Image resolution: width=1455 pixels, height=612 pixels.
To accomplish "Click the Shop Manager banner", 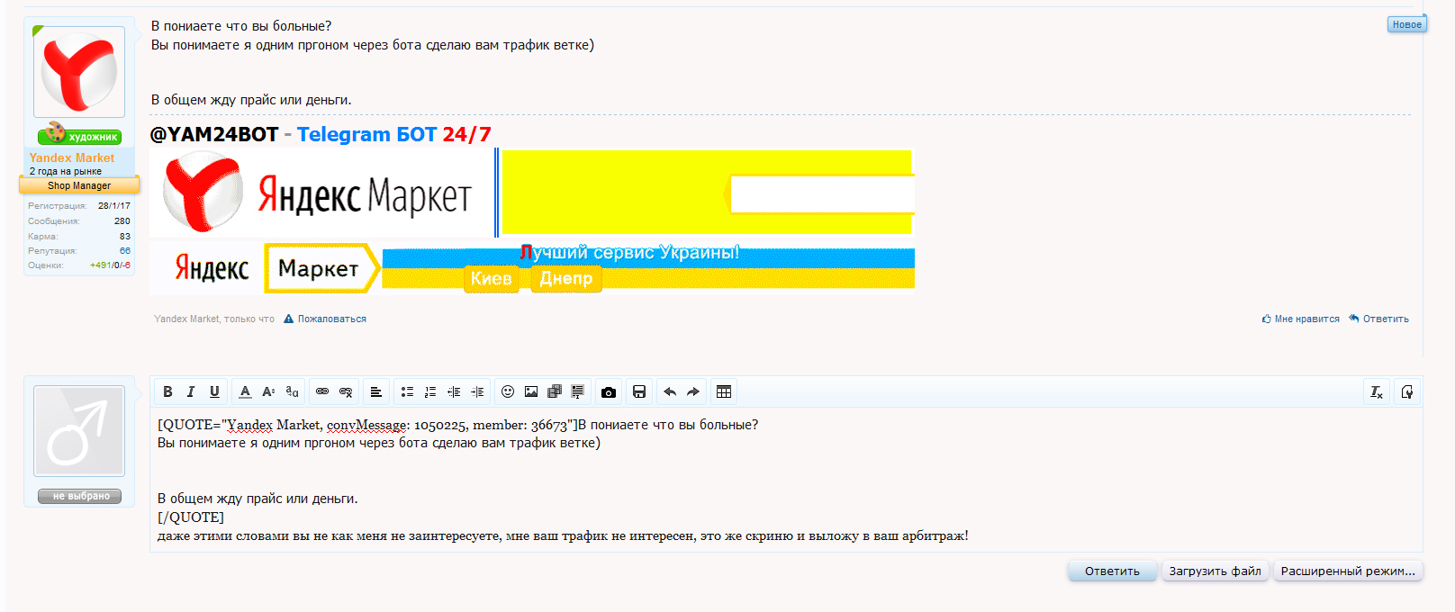I will point(79,185).
